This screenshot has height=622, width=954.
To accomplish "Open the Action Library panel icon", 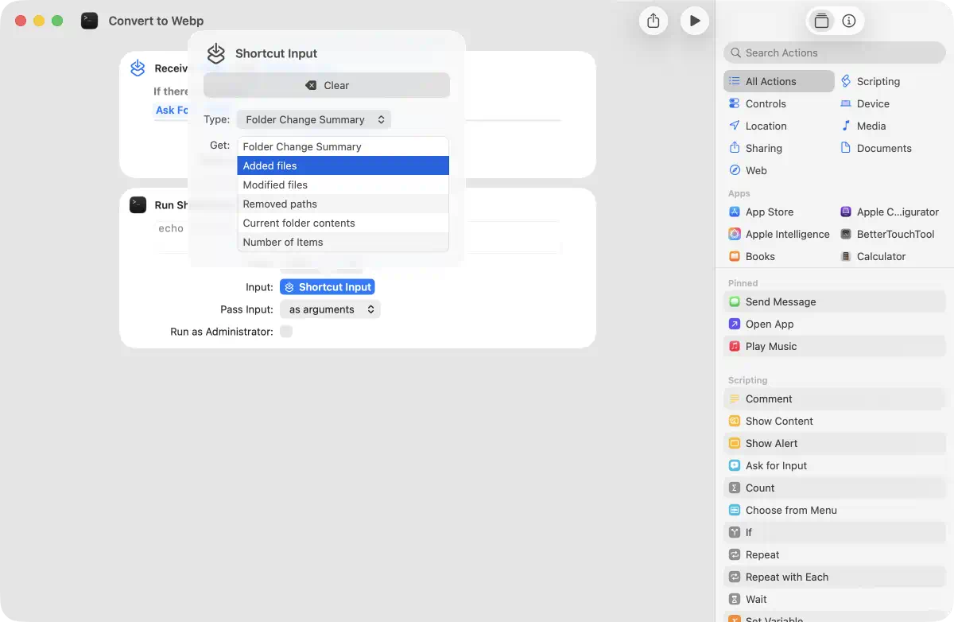I will [x=821, y=21].
